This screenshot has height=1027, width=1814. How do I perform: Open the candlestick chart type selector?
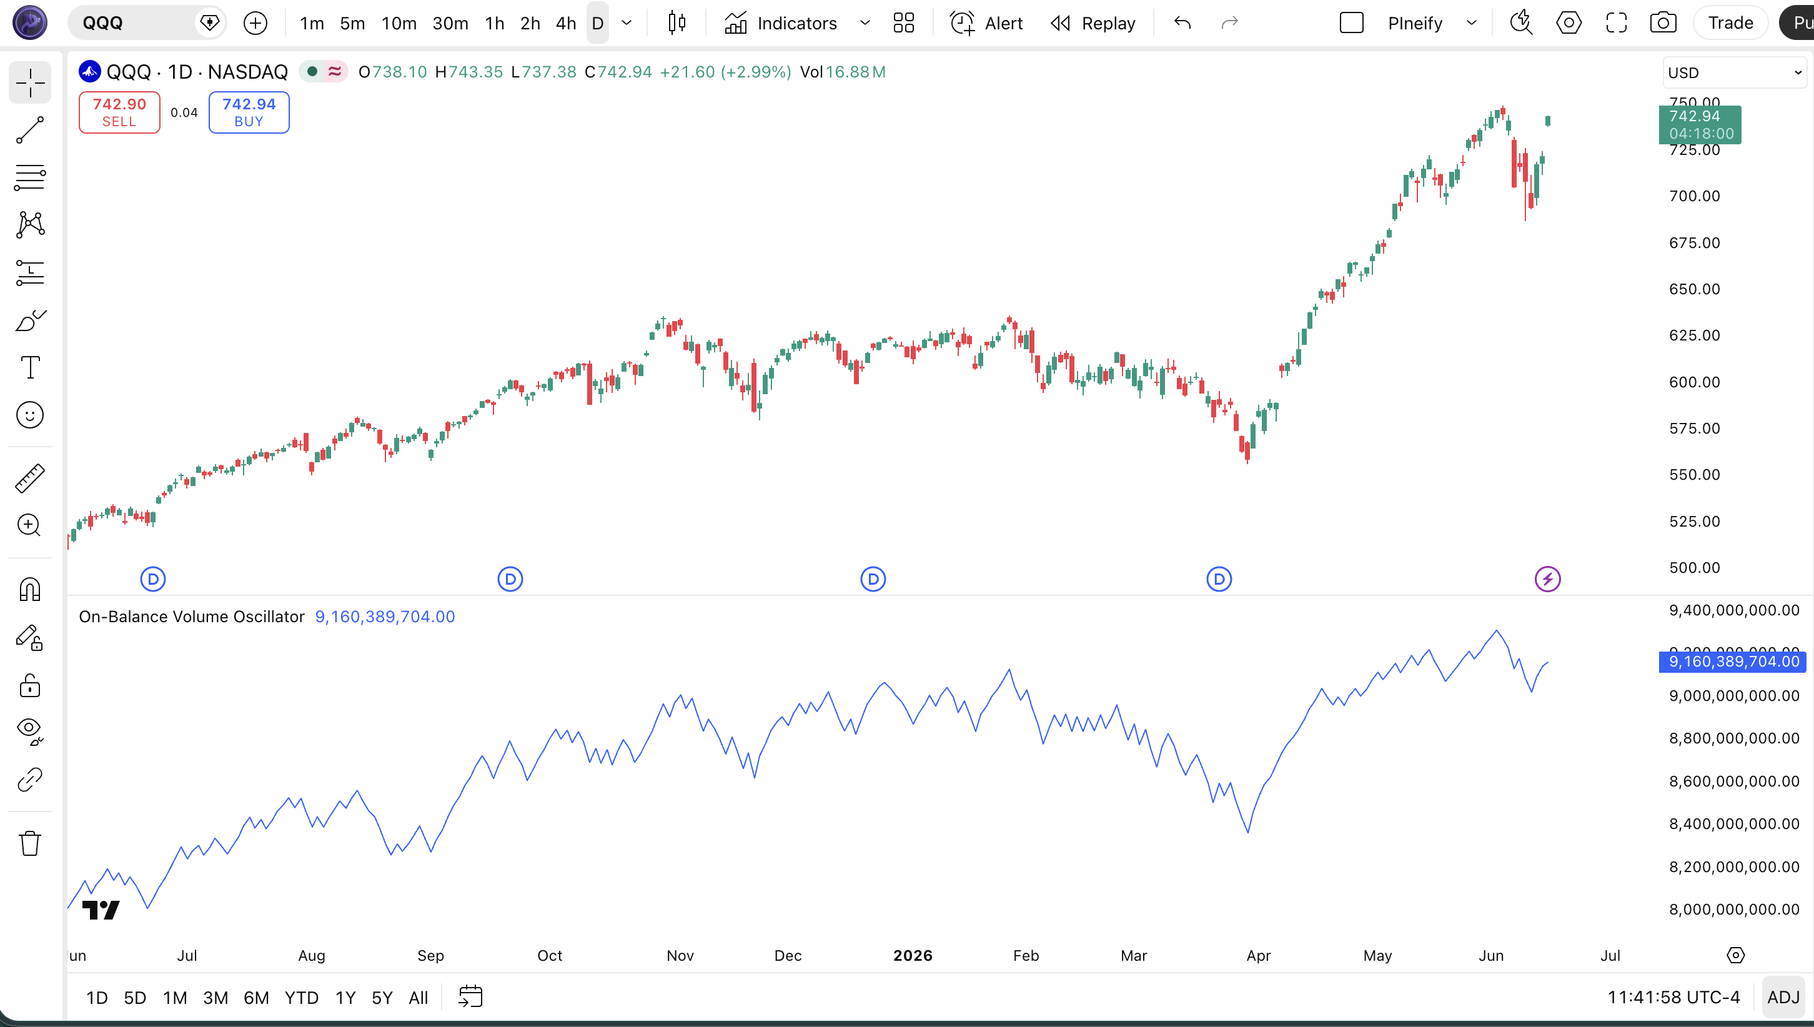click(x=677, y=23)
